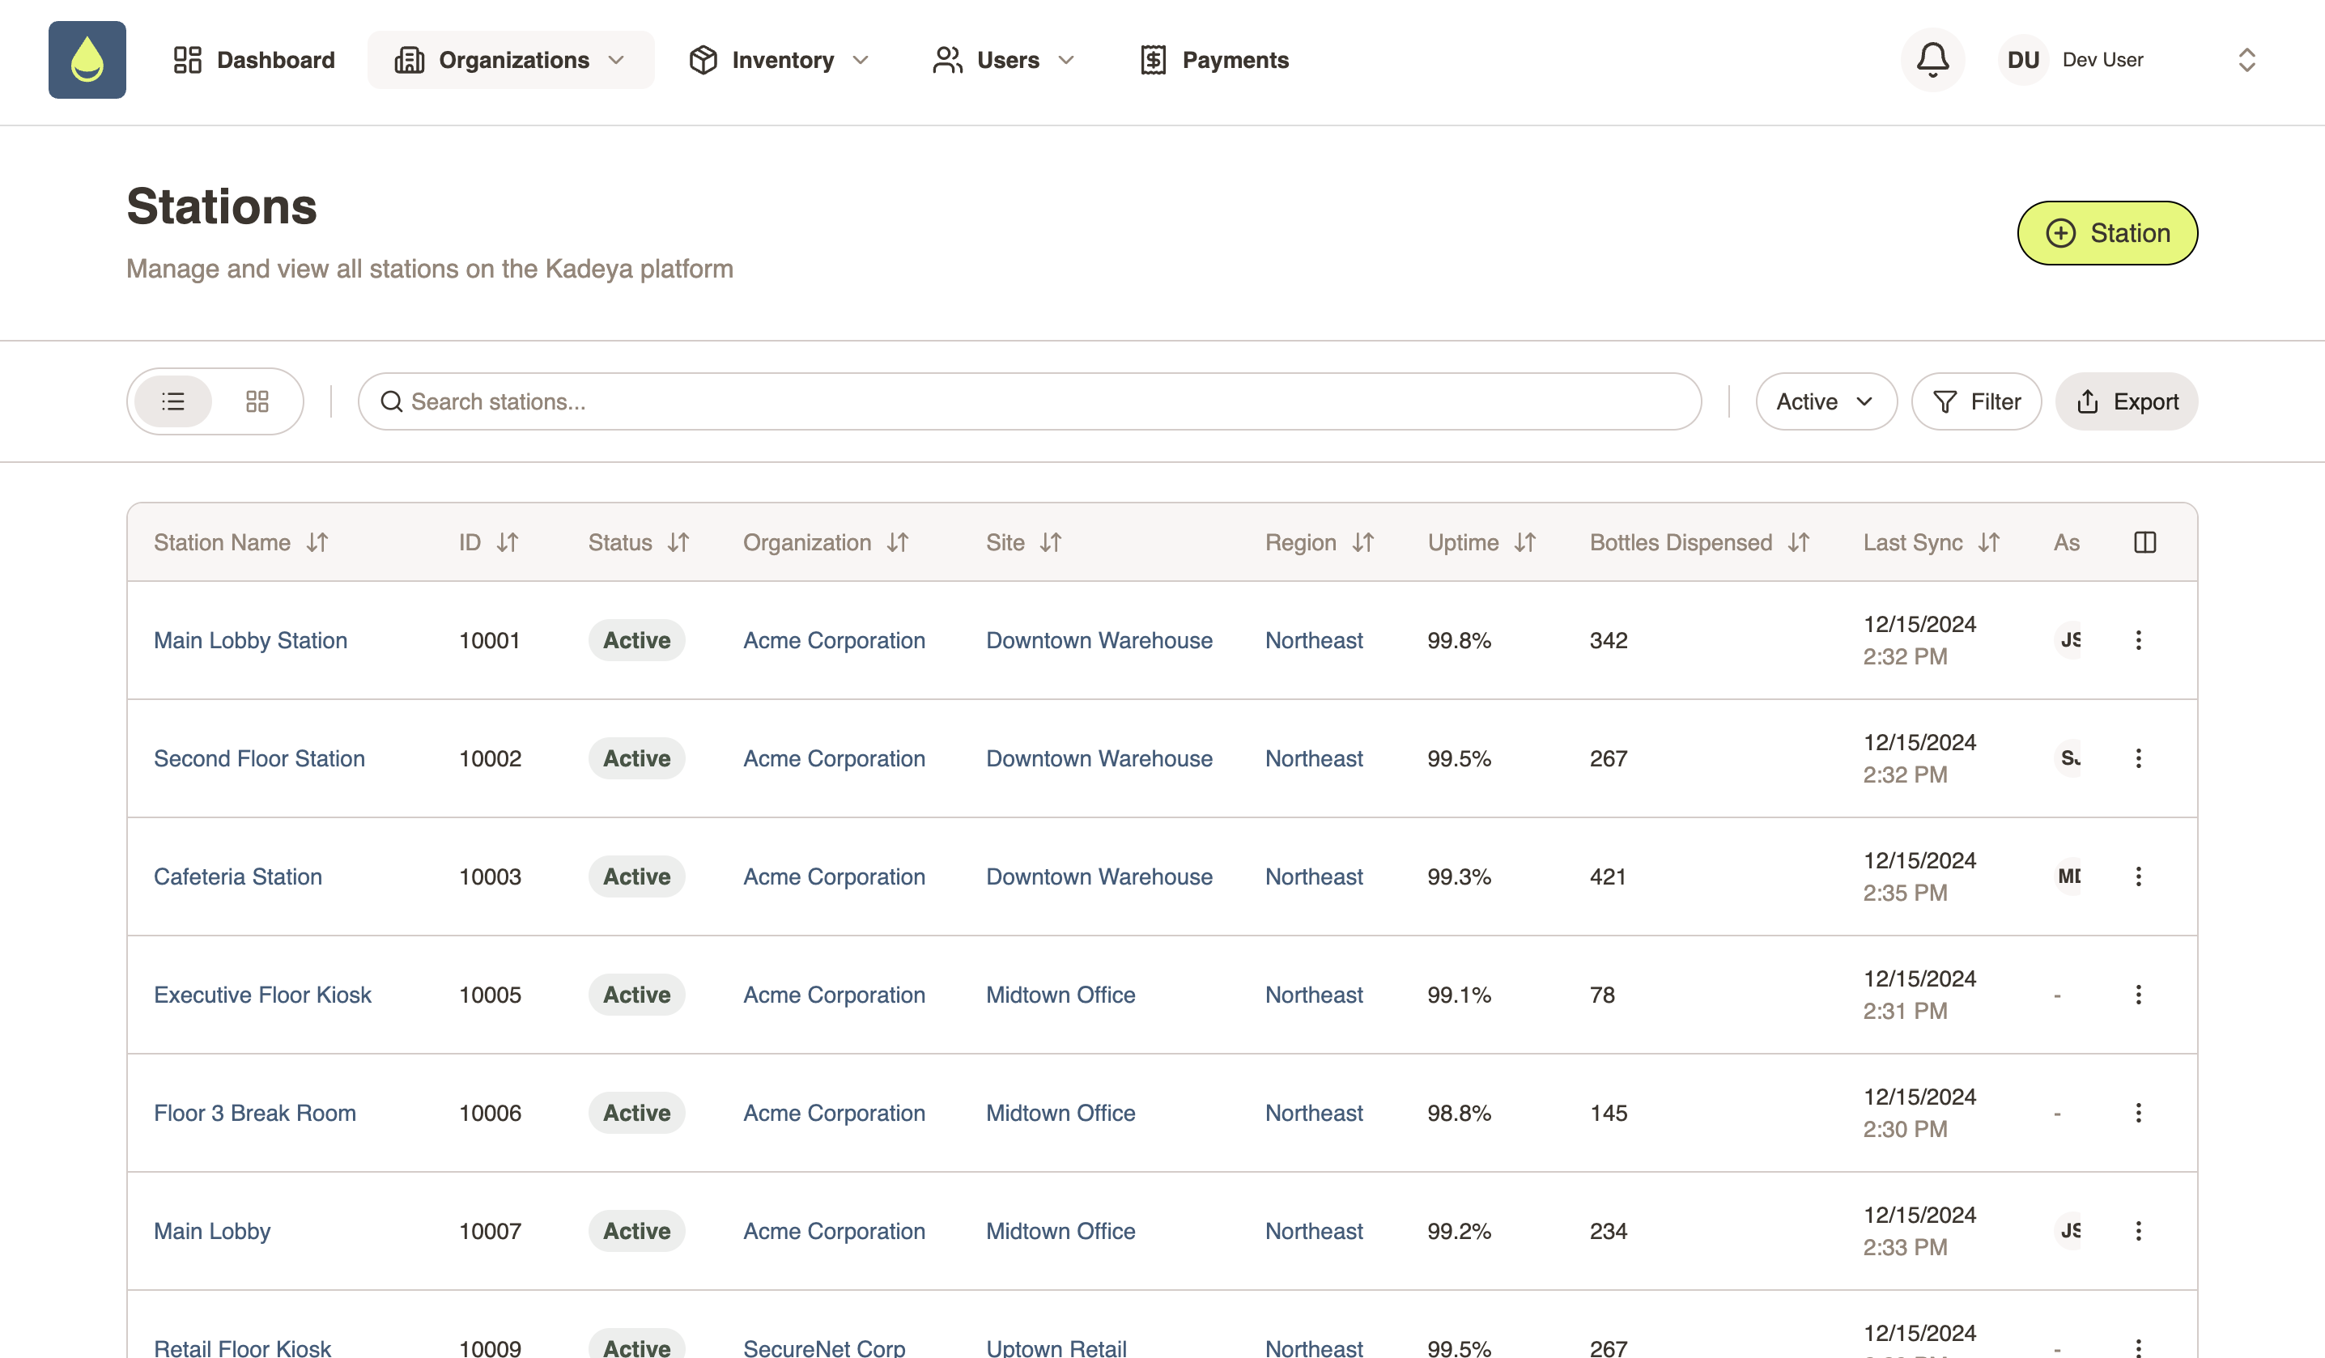Click Active status badge for station 10002
The width and height of the screenshot is (2325, 1358).
636,758
